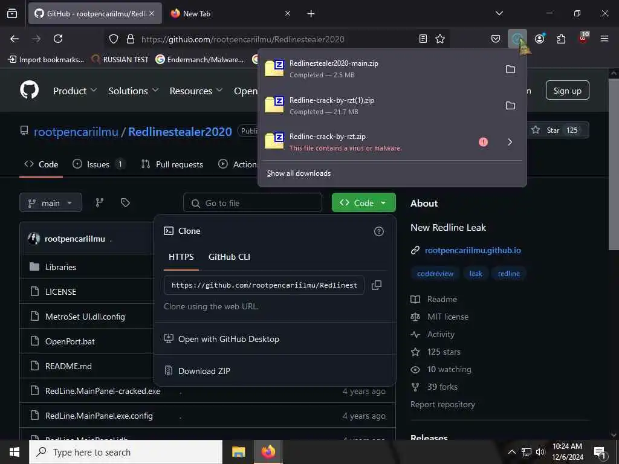Viewport: 619px width, 464px height.
Task: Open the notification center icon
Action: [599, 453]
